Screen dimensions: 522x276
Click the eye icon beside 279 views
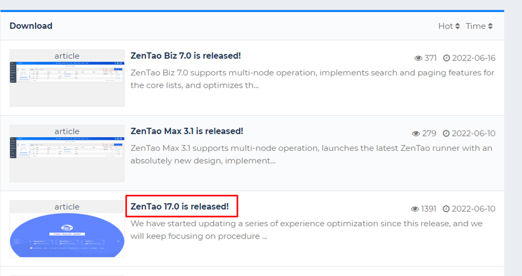click(416, 134)
